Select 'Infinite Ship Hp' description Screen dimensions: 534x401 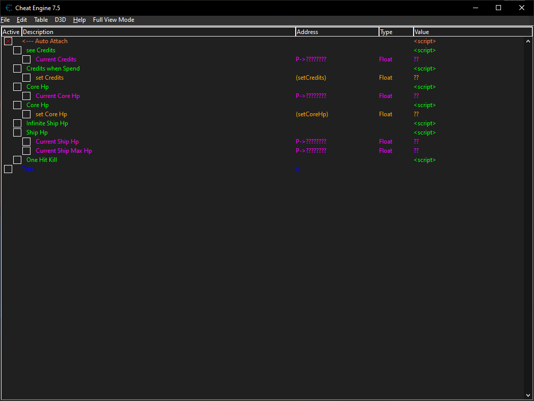tap(47, 123)
